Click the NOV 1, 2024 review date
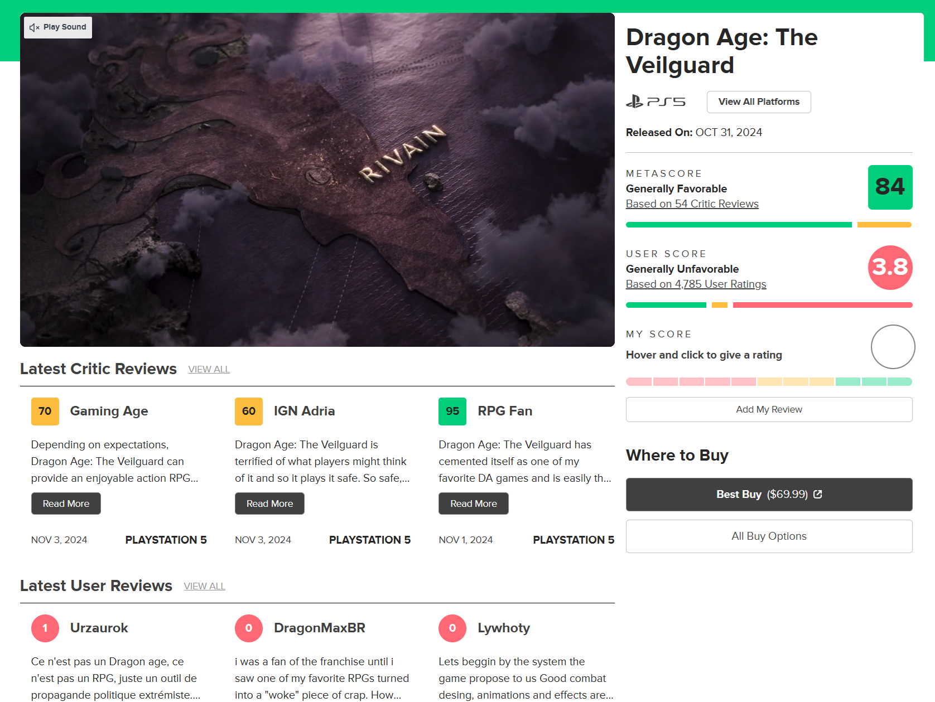935x702 pixels. click(x=466, y=540)
